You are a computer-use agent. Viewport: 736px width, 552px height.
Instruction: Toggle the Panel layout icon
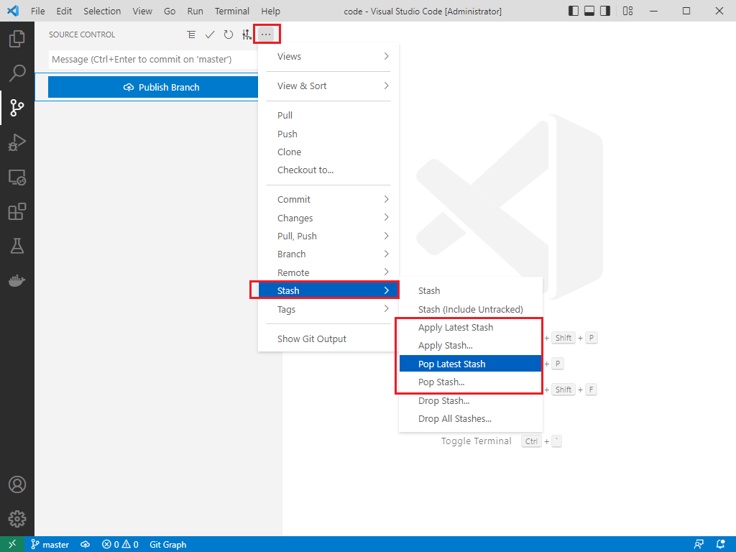pos(589,11)
